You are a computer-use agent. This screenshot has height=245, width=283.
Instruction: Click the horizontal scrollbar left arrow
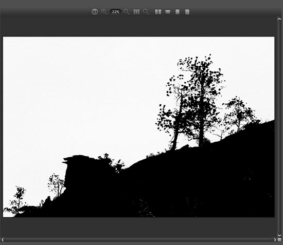(3, 240)
